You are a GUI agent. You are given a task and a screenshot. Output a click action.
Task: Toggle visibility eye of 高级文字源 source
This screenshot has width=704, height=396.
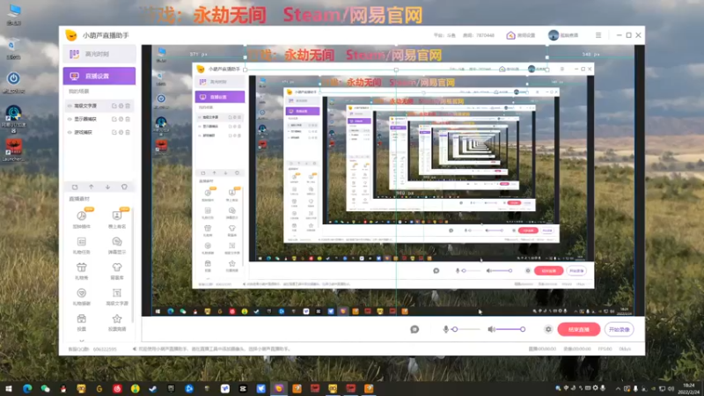coord(70,106)
